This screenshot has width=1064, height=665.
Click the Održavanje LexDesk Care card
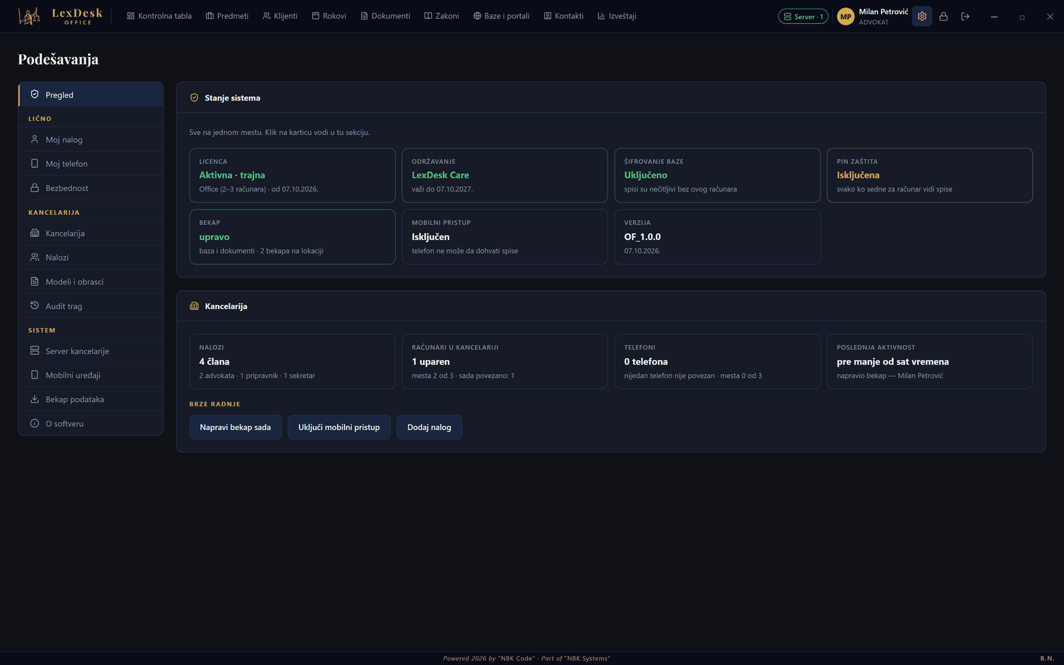[505, 175]
